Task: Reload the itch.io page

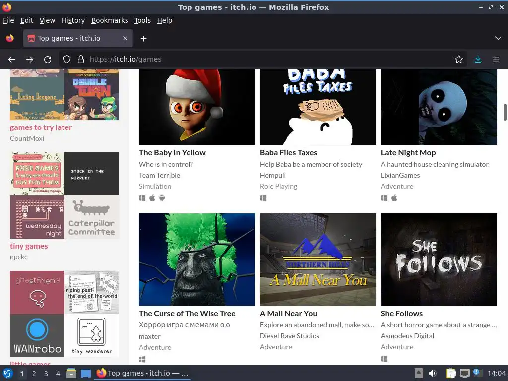Action: [x=48, y=60]
